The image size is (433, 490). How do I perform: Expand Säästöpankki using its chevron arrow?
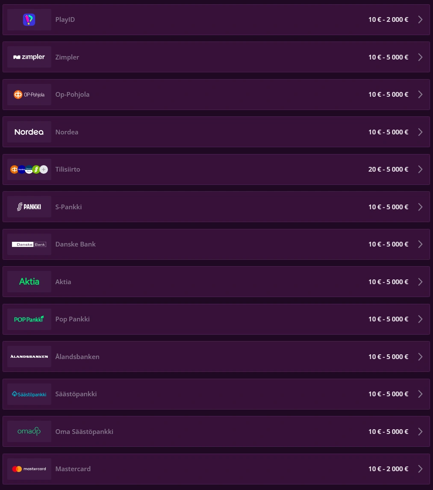click(420, 394)
